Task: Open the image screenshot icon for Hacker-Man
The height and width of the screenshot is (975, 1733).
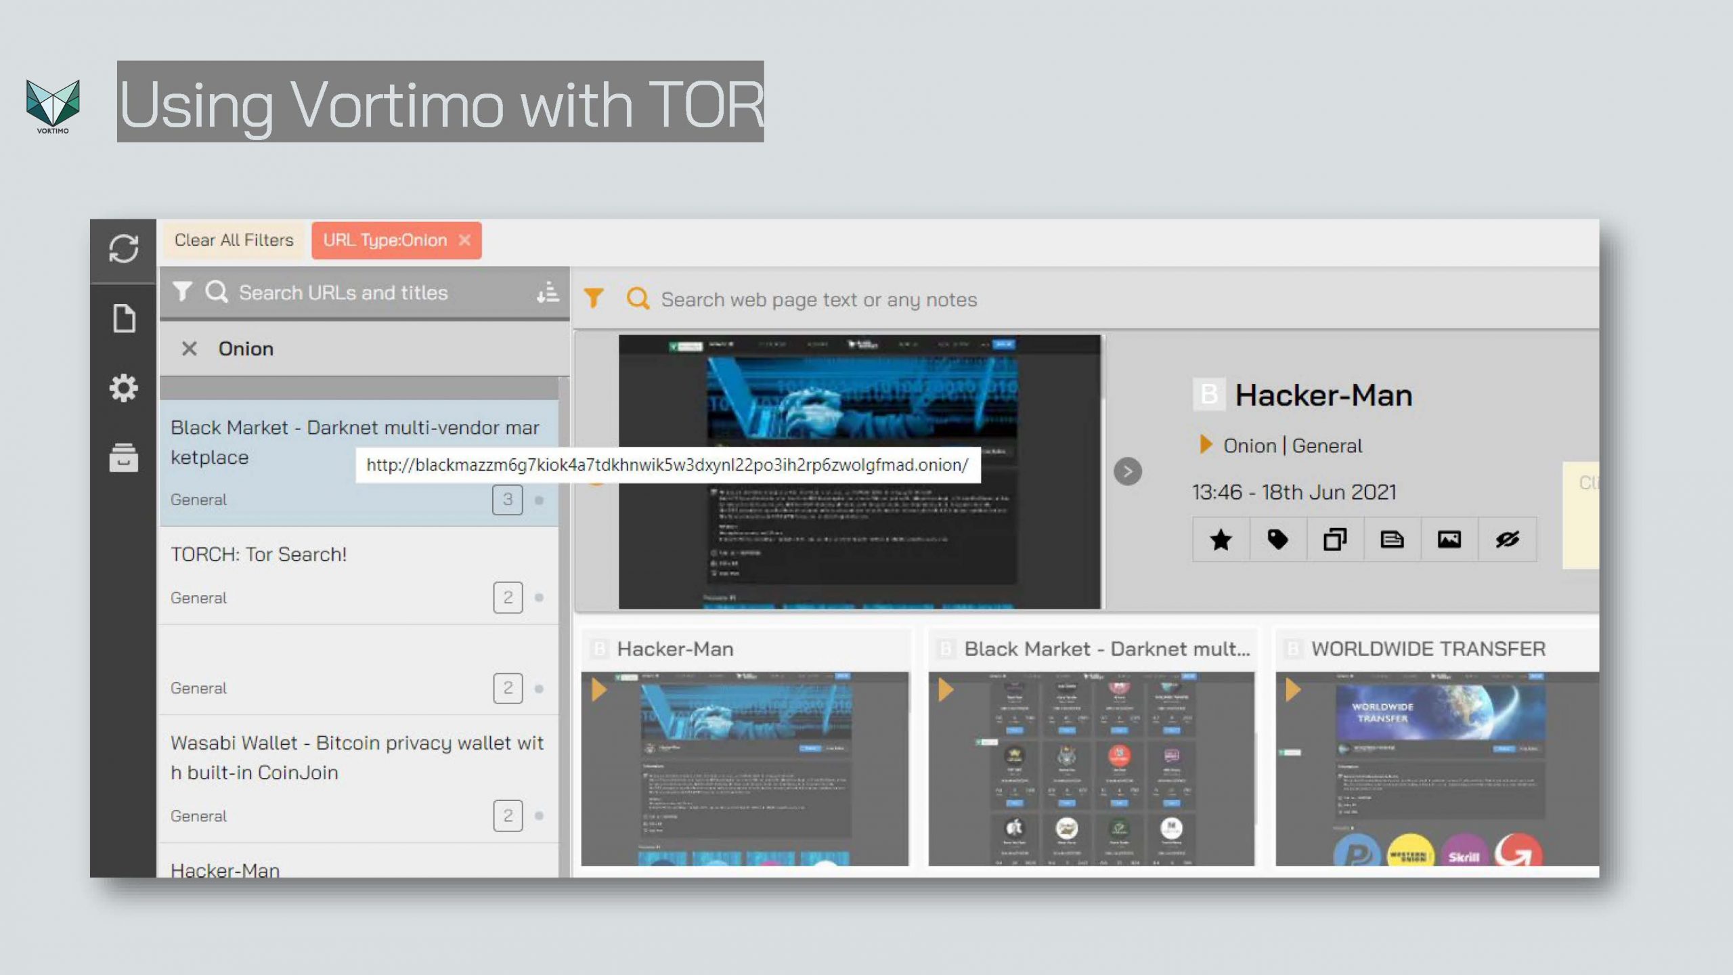Action: (x=1449, y=540)
